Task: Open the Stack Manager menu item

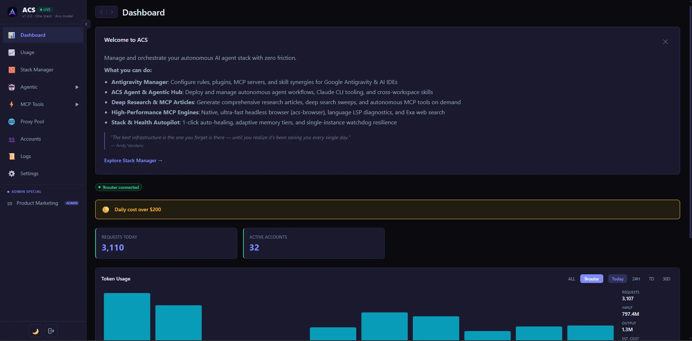Action: coord(43,70)
